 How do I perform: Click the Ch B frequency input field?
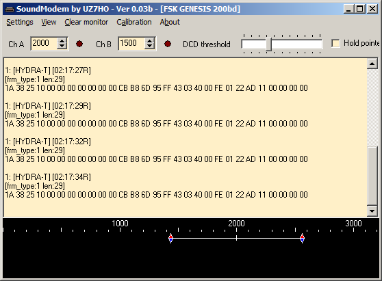point(132,44)
